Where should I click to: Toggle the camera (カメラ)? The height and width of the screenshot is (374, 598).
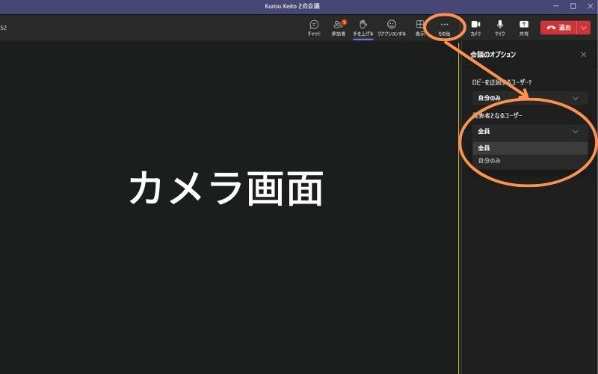coord(475,28)
